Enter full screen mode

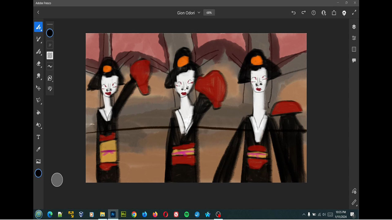(x=354, y=13)
